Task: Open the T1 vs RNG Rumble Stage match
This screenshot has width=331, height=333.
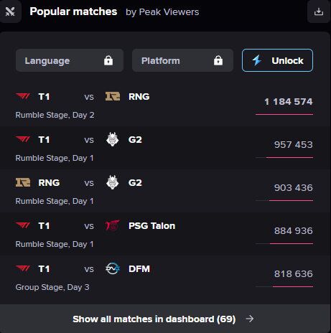Action: pos(165,105)
